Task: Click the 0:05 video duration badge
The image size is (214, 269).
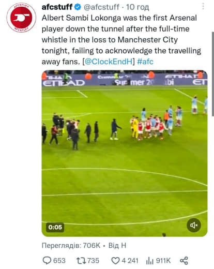Action: (55, 227)
